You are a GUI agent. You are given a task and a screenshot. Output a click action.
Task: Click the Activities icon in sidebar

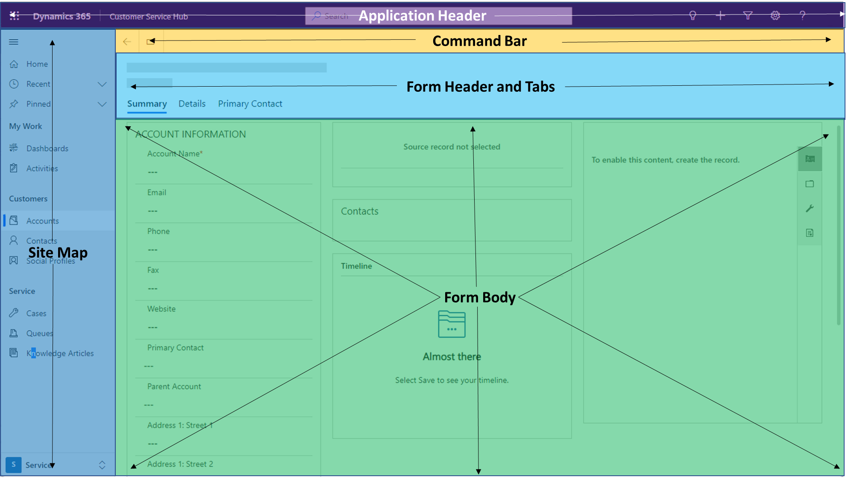[15, 168]
